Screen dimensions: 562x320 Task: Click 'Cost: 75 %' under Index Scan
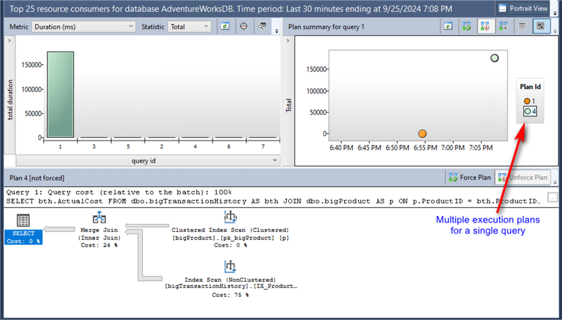pos(230,295)
